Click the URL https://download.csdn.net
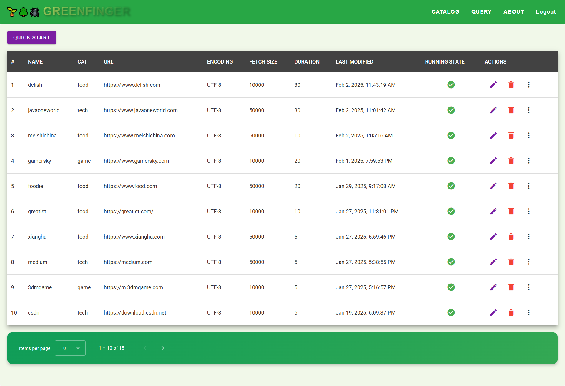The width and height of the screenshot is (565, 386). [135, 312]
